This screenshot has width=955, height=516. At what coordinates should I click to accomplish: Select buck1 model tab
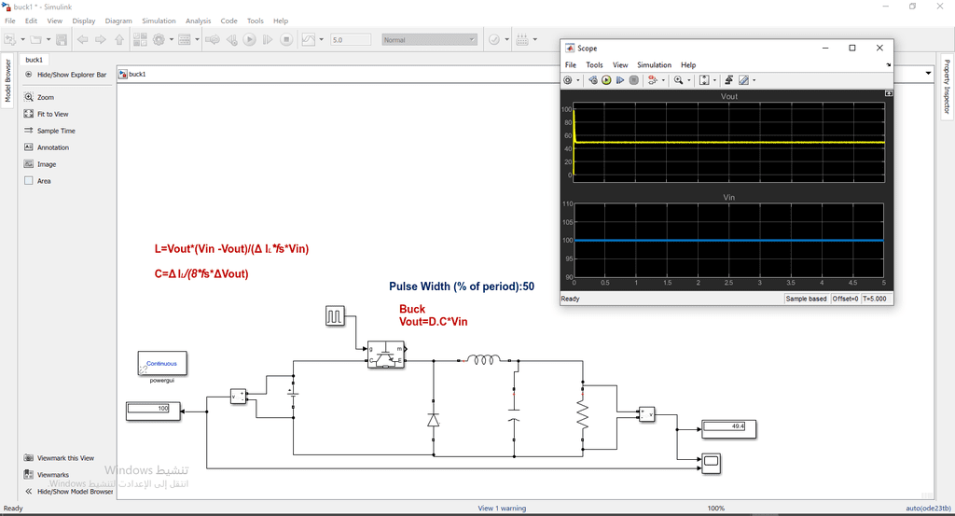[x=35, y=60]
